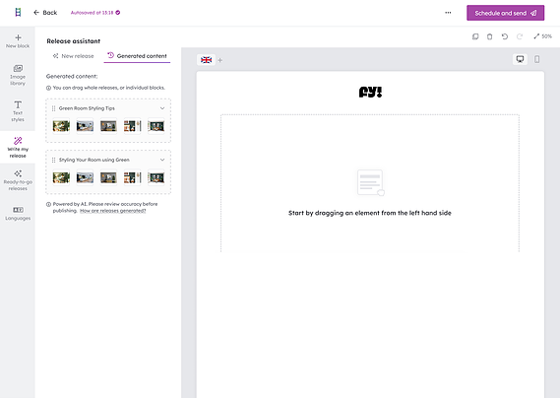Open the 50% zoom control
The height and width of the screenshot is (398, 560).
pos(543,36)
